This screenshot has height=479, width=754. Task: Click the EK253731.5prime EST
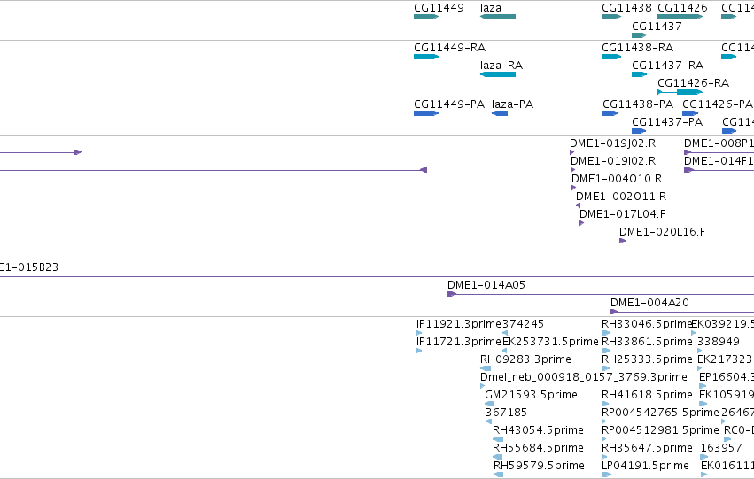coord(505,351)
